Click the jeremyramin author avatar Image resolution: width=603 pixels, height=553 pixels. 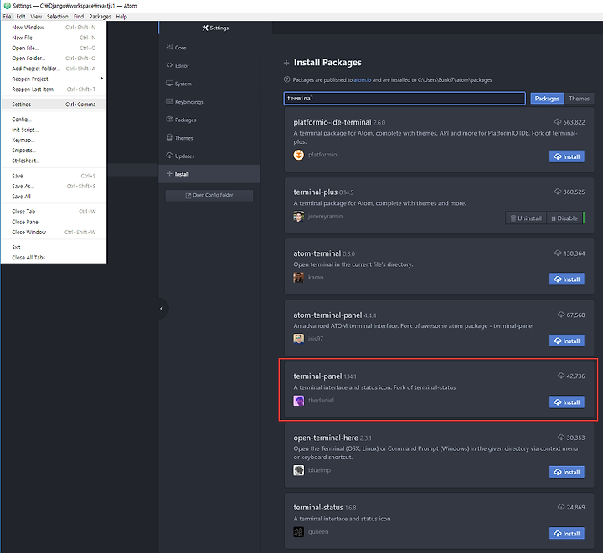299,216
